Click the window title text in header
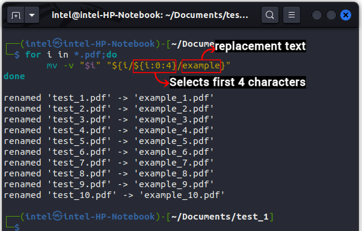The image size is (362, 231). [150, 15]
